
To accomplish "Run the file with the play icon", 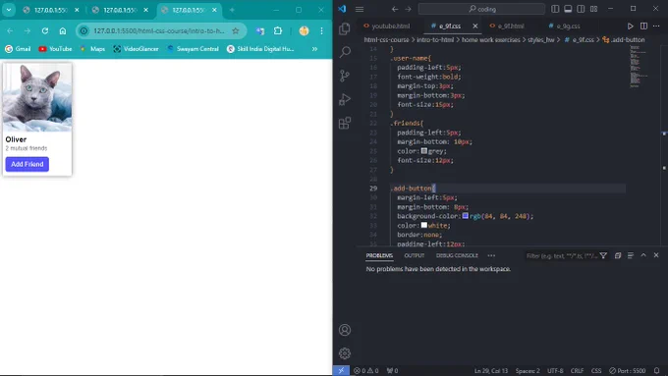I will click(x=630, y=26).
